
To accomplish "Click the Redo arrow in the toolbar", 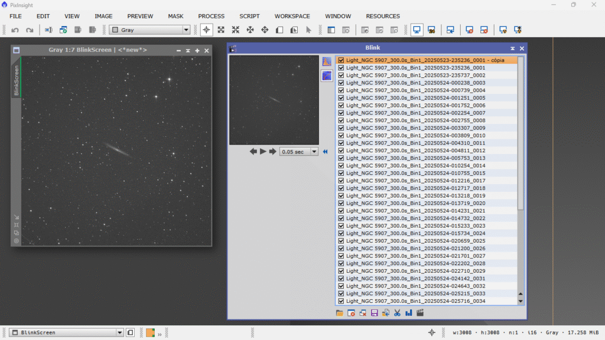I will point(30,30).
